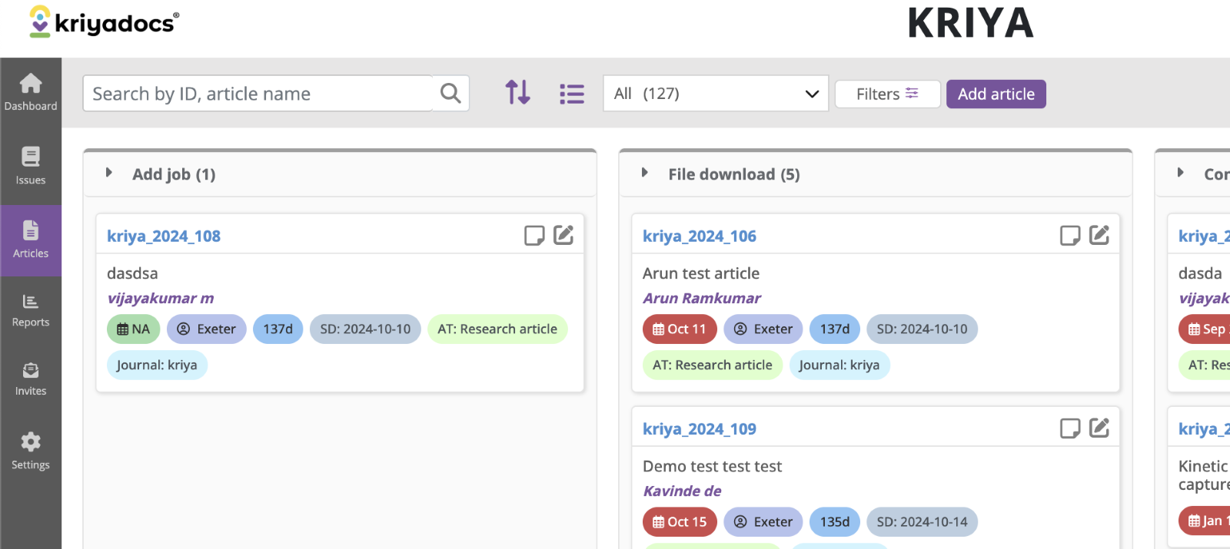The height and width of the screenshot is (549, 1230).
Task: Go to Dashboard in sidebar
Action: 31,92
